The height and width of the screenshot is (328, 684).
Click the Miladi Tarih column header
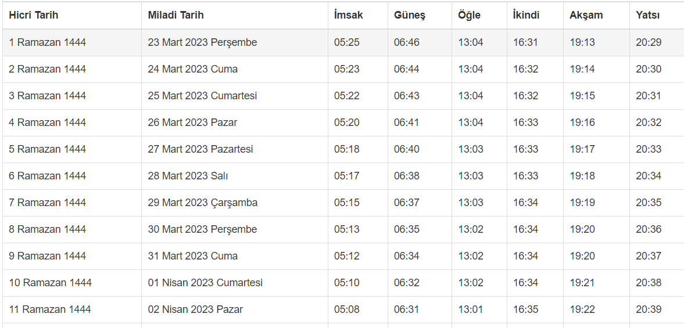176,15
